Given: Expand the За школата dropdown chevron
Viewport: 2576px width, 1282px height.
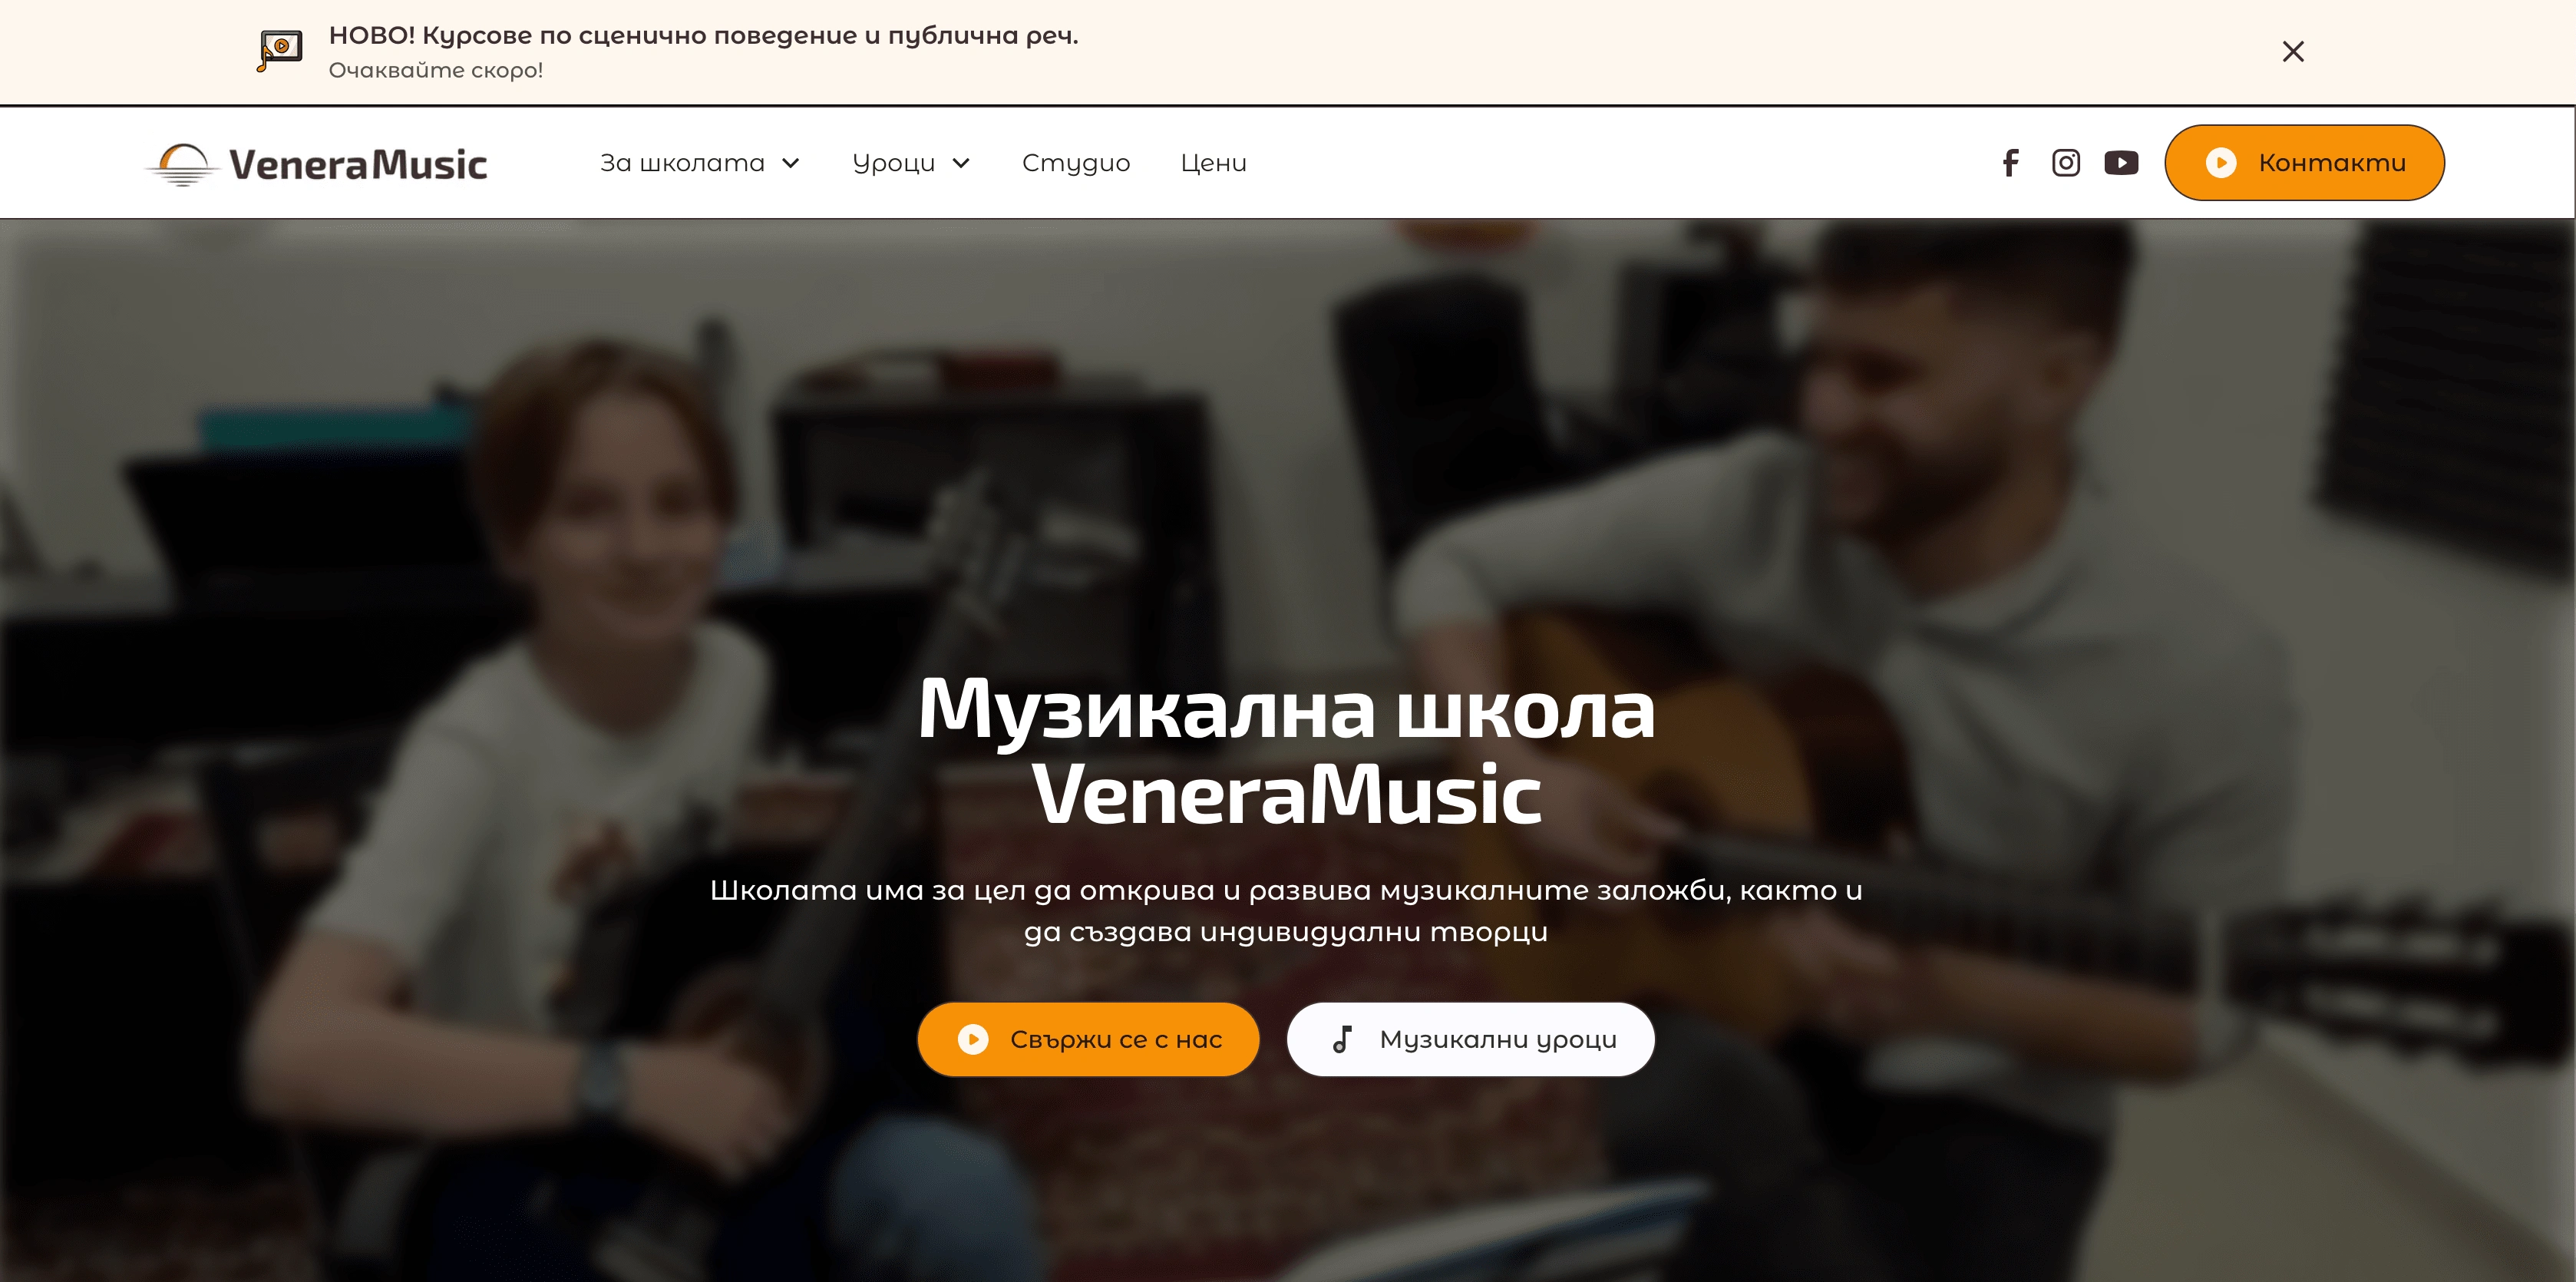Looking at the screenshot, I should (x=791, y=163).
